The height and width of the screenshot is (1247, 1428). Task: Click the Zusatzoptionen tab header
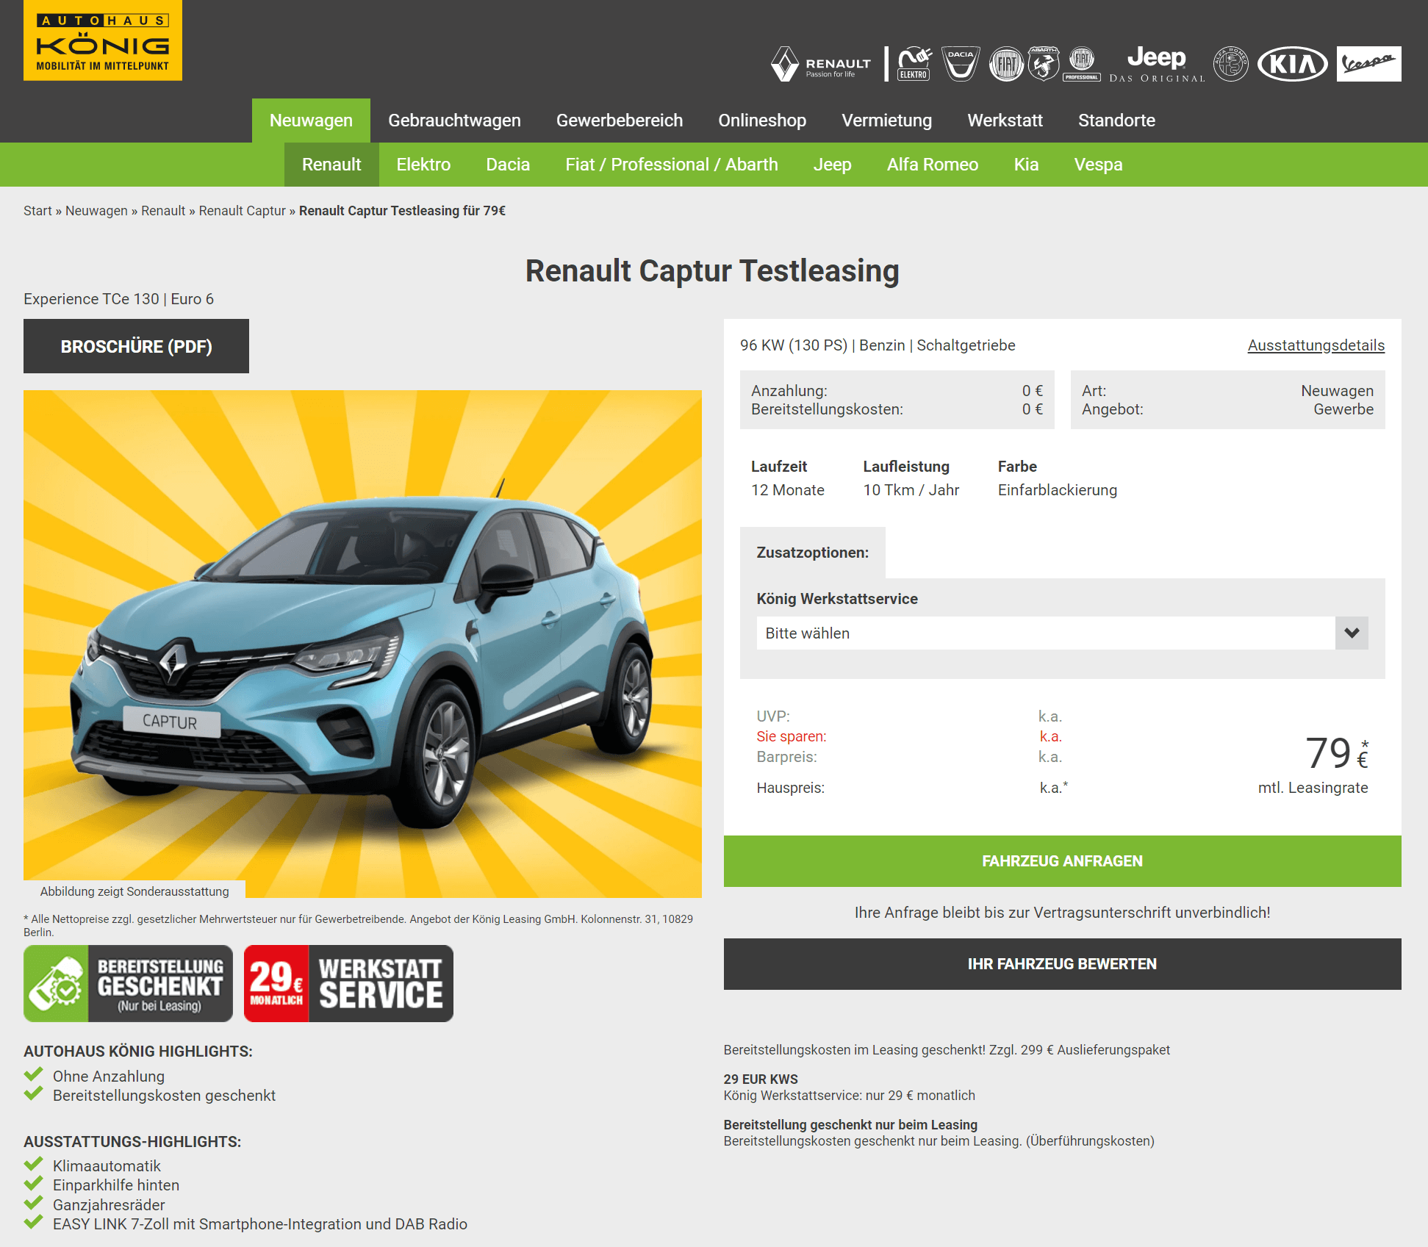tap(812, 553)
